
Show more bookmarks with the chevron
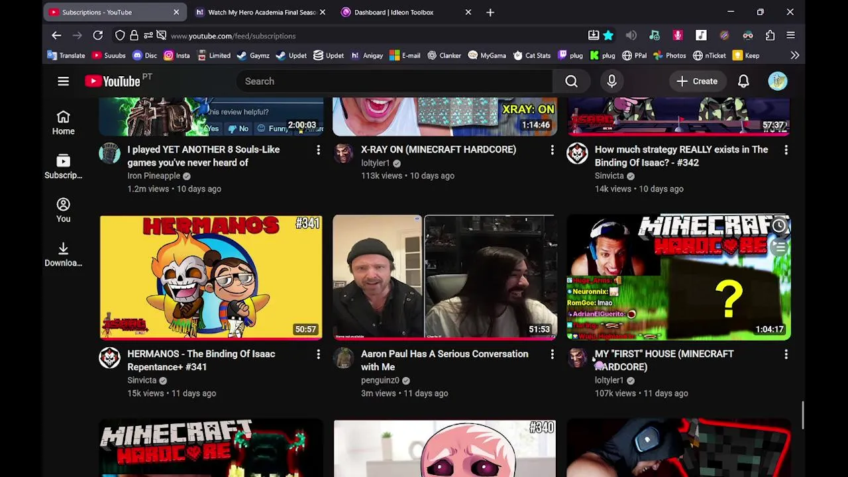(794, 56)
